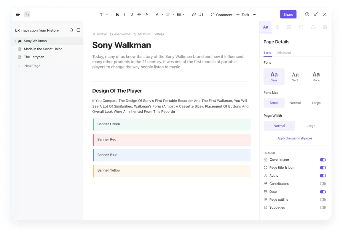Open the bulleted list tool

pyautogui.click(x=179, y=15)
